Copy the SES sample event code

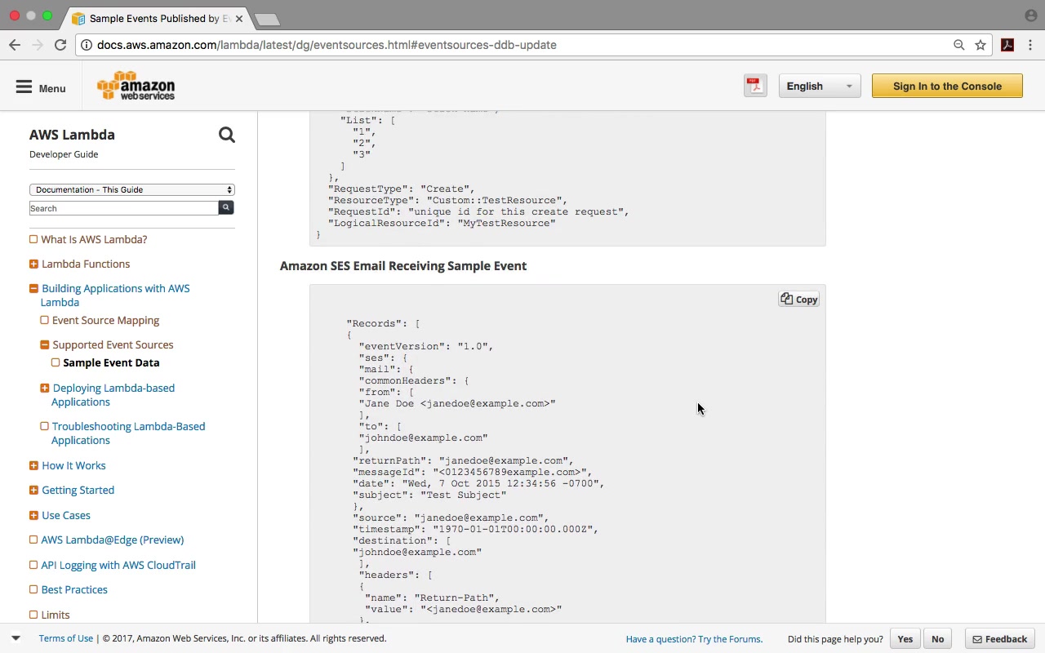coord(798,300)
